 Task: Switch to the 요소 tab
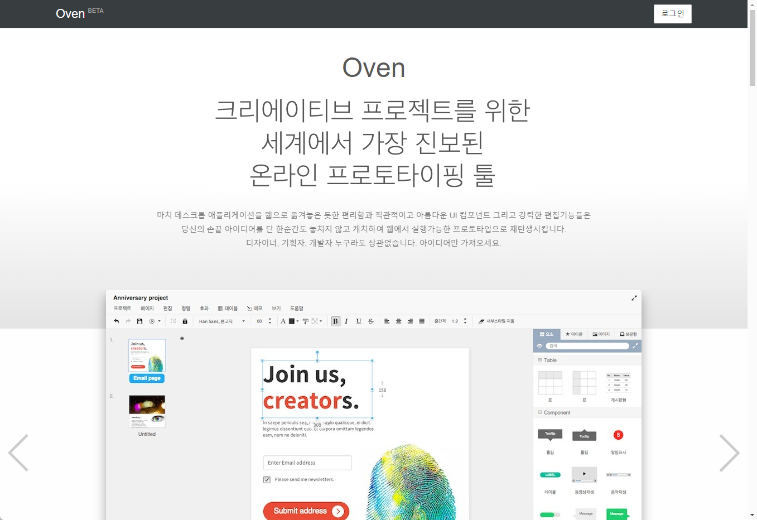(547, 334)
